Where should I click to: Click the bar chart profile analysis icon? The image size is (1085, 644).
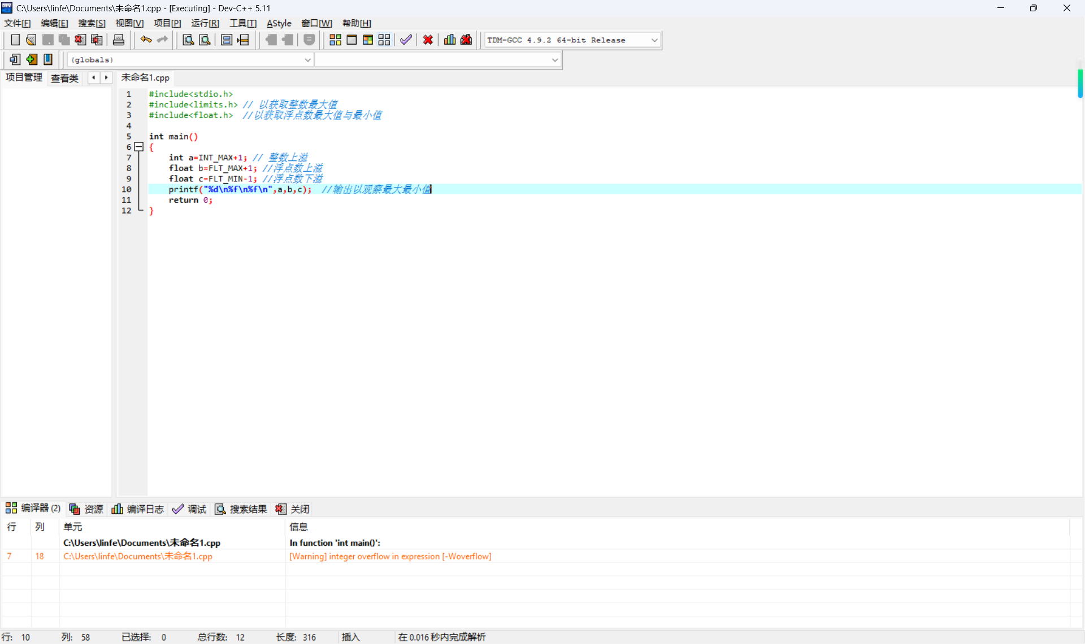450,40
